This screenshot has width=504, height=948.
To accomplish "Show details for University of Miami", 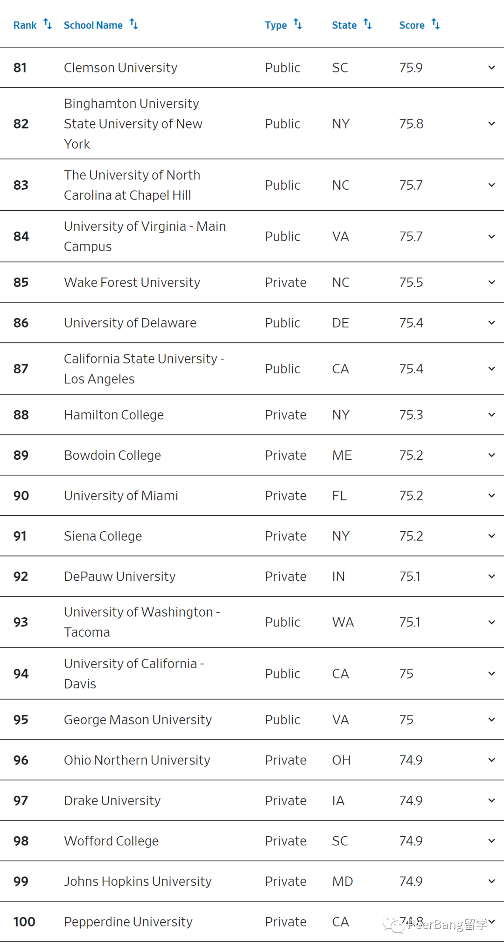I will pyautogui.click(x=491, y=496).
